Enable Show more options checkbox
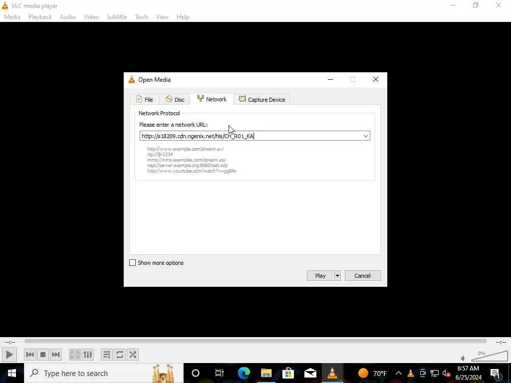 (132, 262)
